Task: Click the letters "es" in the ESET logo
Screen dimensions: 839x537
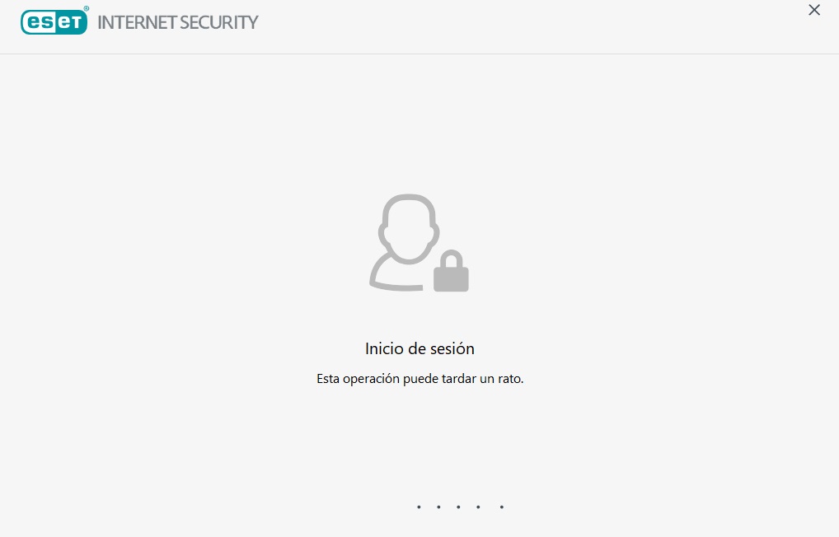Action: 39,22
